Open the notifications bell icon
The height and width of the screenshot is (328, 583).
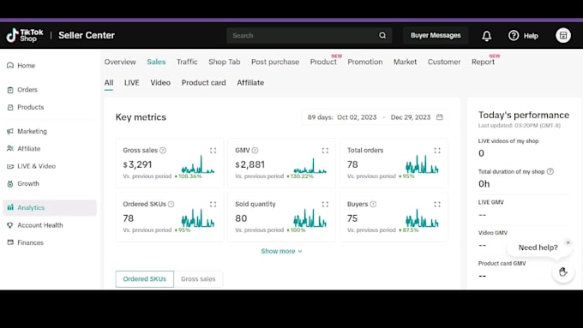[487, 36]
